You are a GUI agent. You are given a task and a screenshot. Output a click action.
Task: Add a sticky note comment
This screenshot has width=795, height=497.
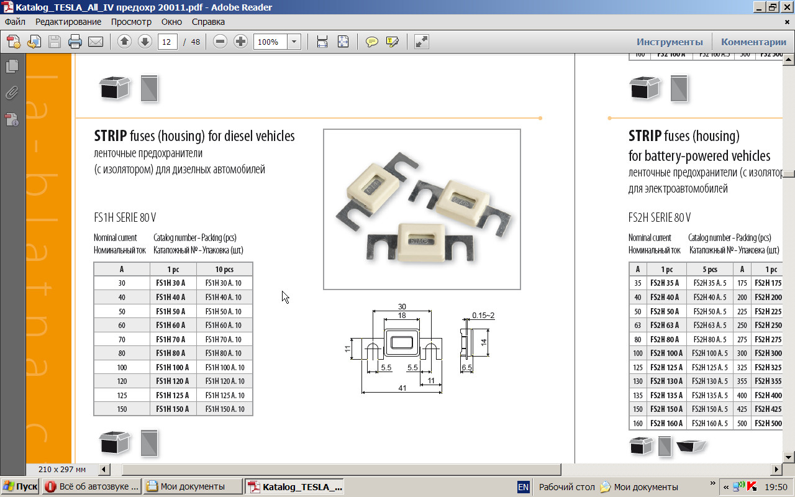[x=371, y=42]
